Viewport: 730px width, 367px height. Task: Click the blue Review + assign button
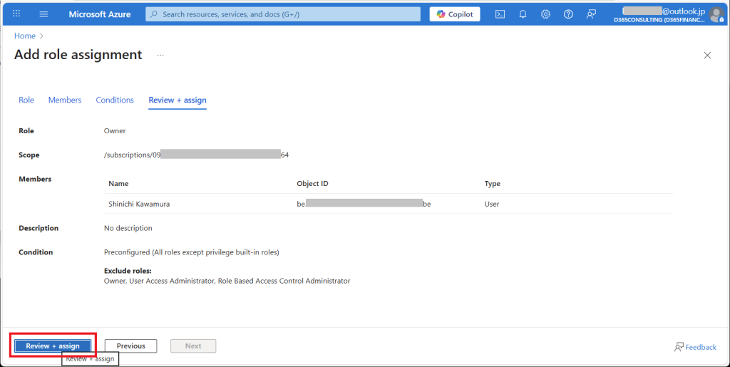53,346
